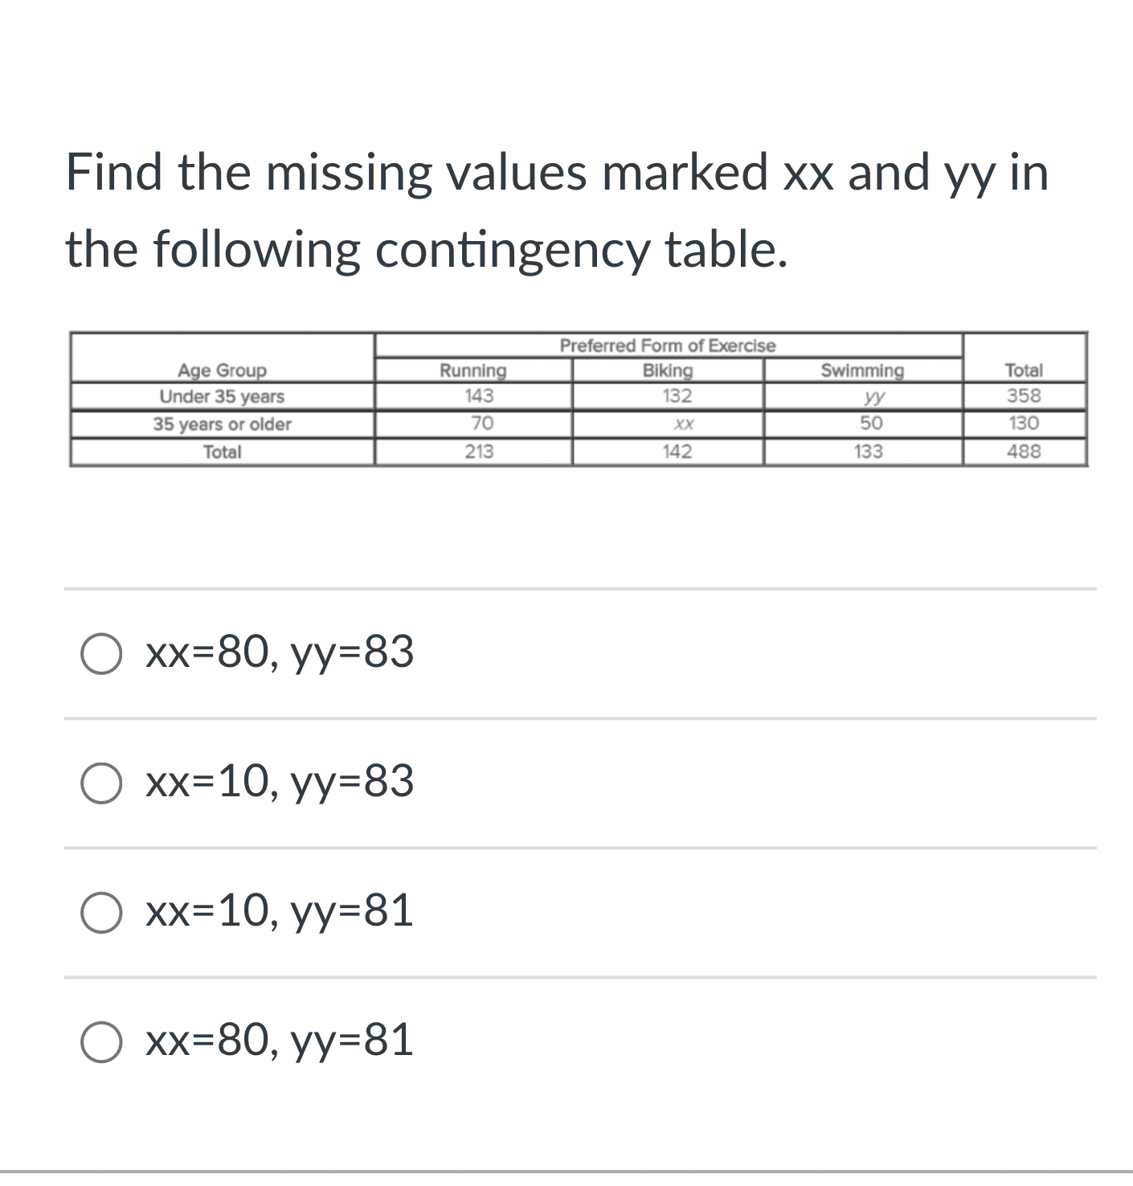Click the Swimming column header
The height and width of the screenshot is (1186, 1133).
[x=863, y=370]
